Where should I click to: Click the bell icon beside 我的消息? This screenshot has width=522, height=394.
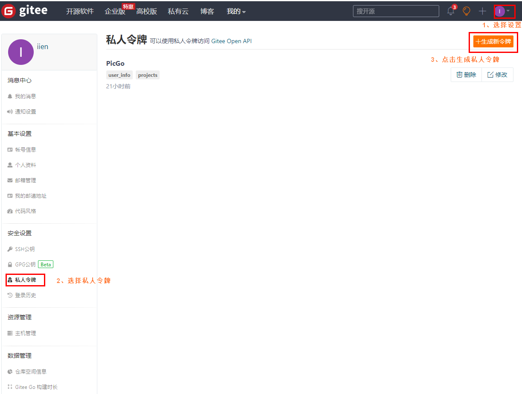10,96
